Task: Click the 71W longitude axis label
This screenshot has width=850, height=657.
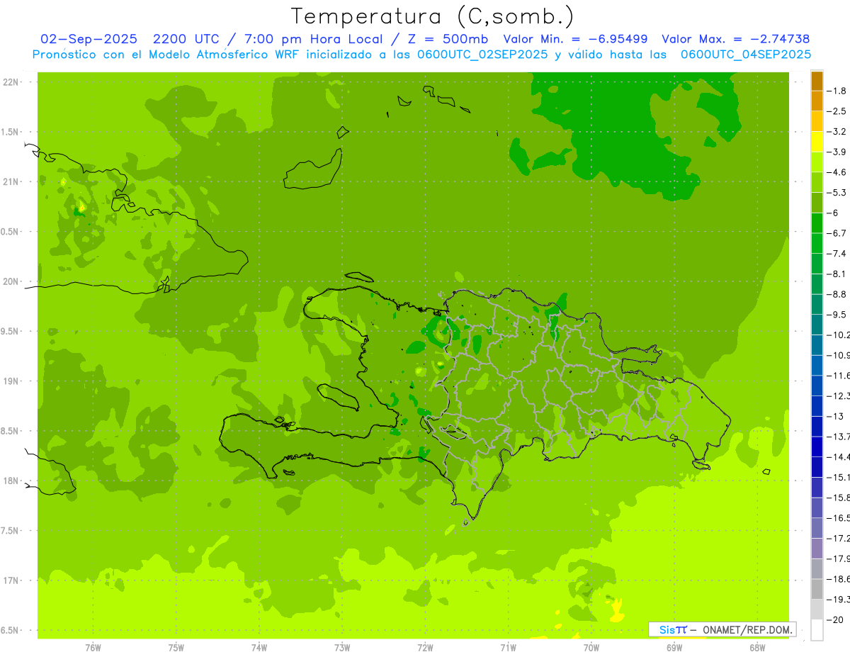Action: (508, 647)
